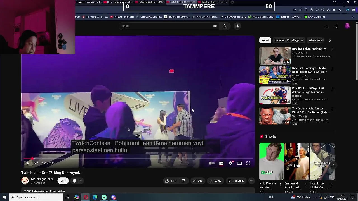The height and width of the screenshot is (201, 358).
Task: Open the YouTube upload create icon
Action: point(327,26)
